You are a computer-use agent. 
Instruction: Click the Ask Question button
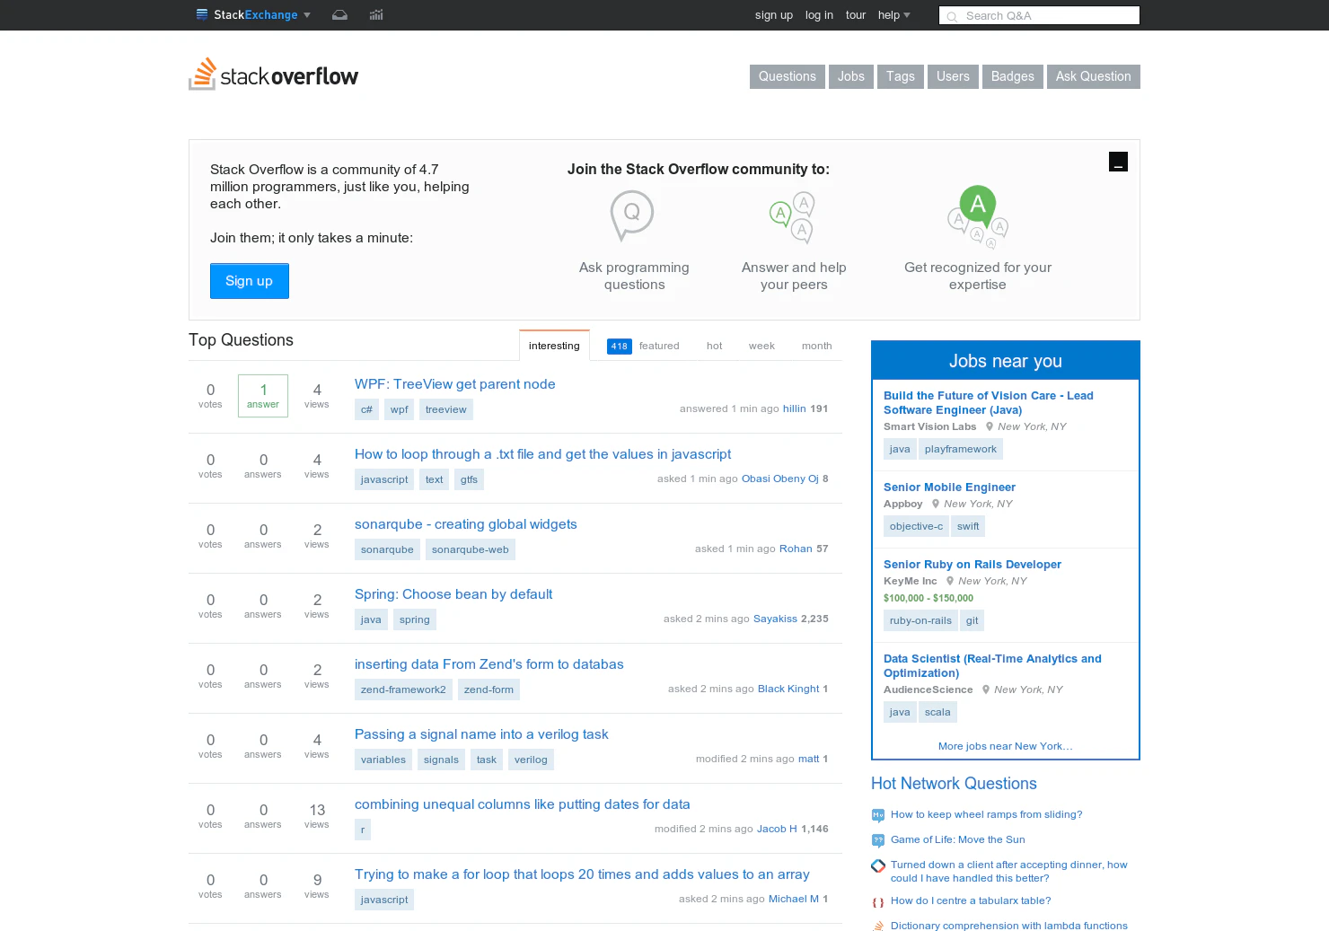tap(1094, 76)
